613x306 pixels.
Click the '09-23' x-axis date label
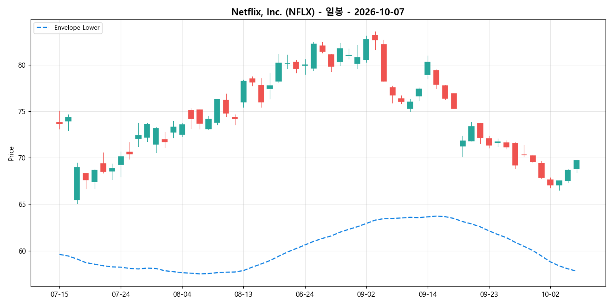pos(489,294)
